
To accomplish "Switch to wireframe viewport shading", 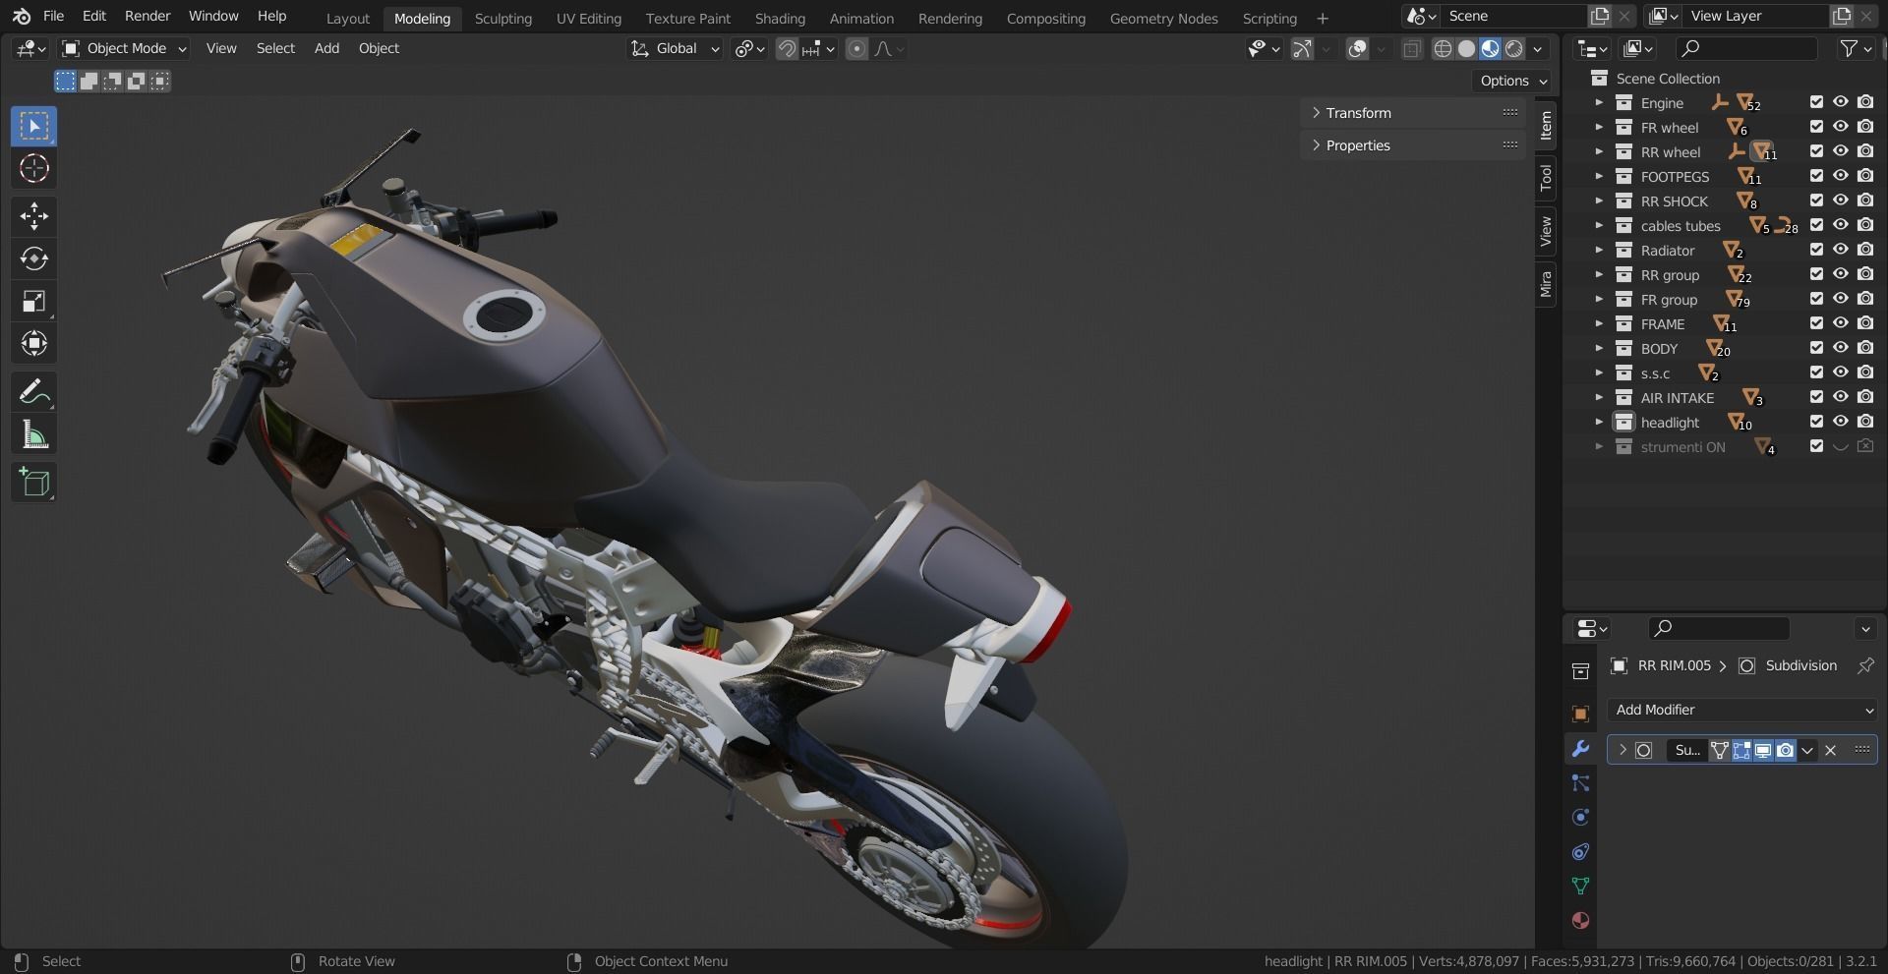I will (1443, 49).
